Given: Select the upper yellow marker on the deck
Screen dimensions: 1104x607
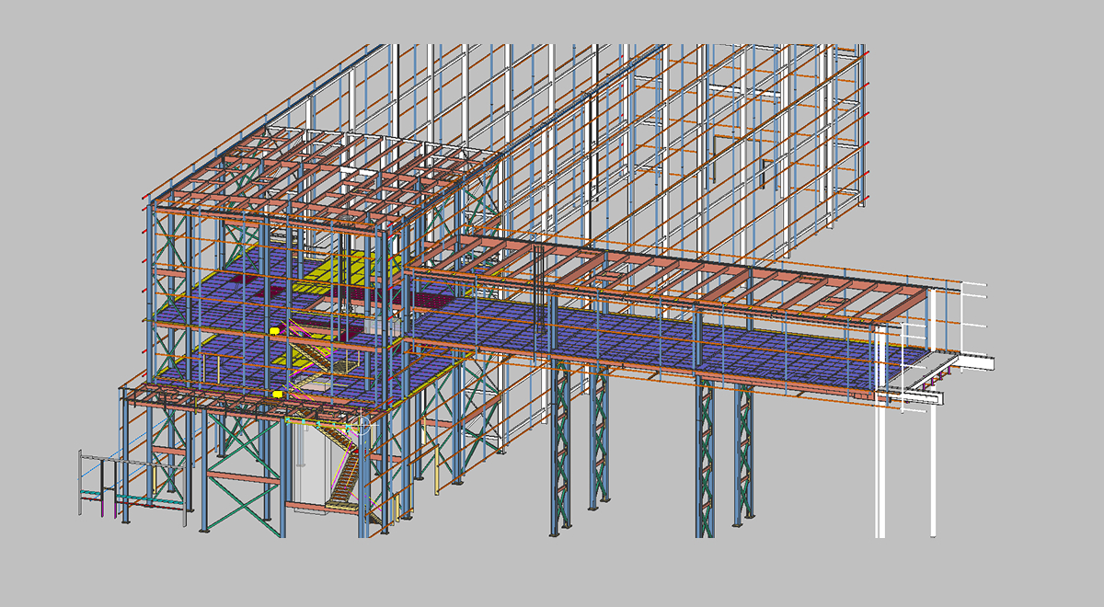Looking at the screenshot, I should click(274, 328).
